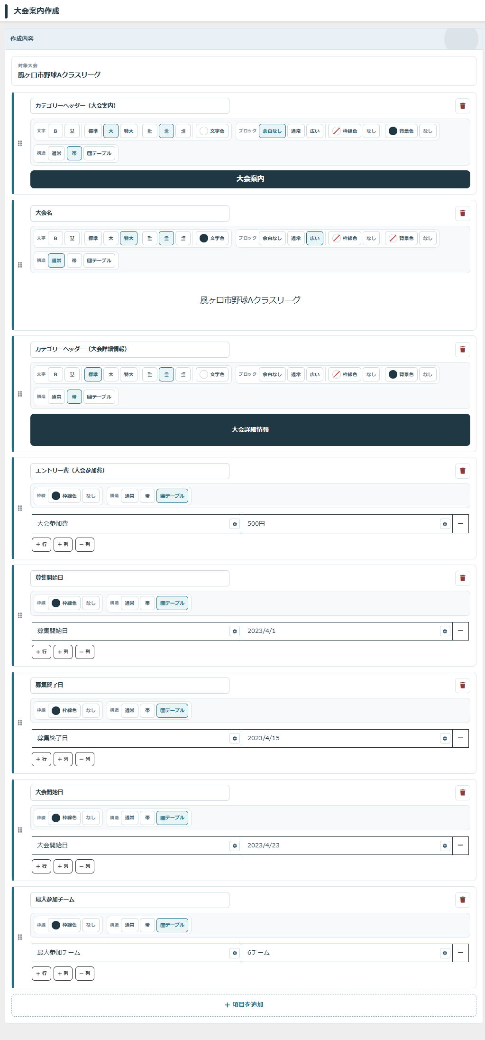
Task: Open 文字色 color picker in 大会名 toolbar
Action: click(212, 238)
